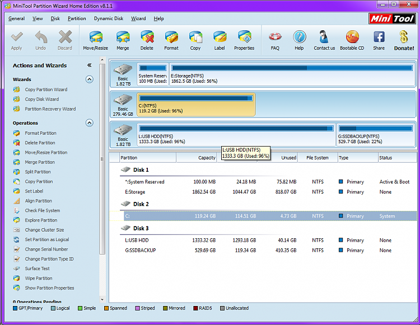Open the General menu
The image size is (420, 325).
point(17,18)
